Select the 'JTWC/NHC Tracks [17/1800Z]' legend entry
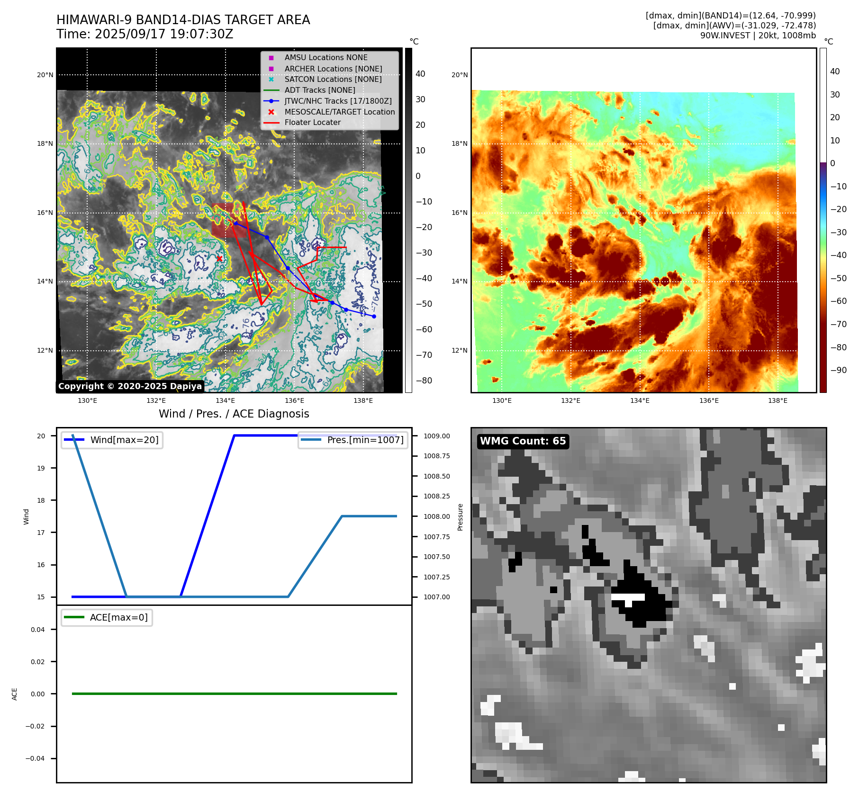This screenshot has width=859, height=800. click(x=338, y=101)
